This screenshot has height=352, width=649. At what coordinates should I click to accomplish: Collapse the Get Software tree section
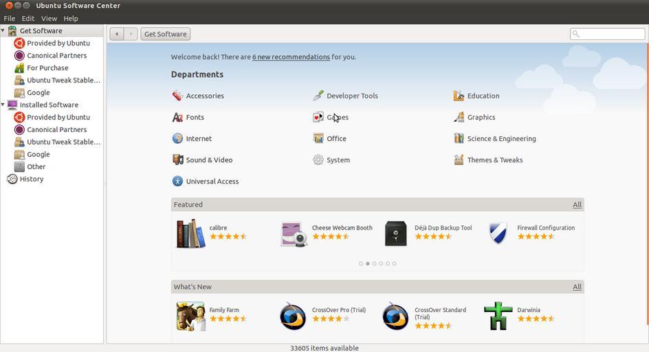[x=3, y=31]
